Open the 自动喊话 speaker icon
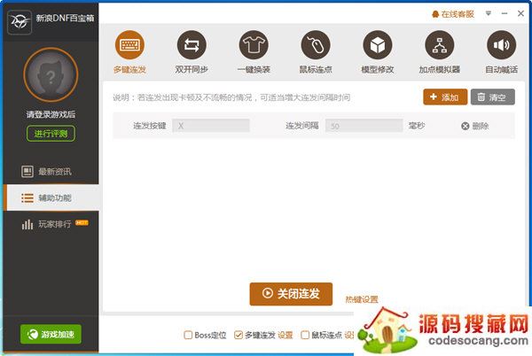532x356 pixels. click(x=502, y=44)
